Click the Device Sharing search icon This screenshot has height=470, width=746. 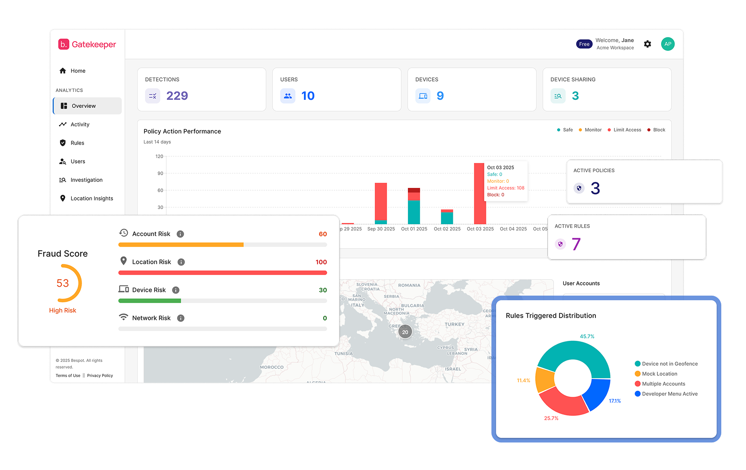coord(558,96)
